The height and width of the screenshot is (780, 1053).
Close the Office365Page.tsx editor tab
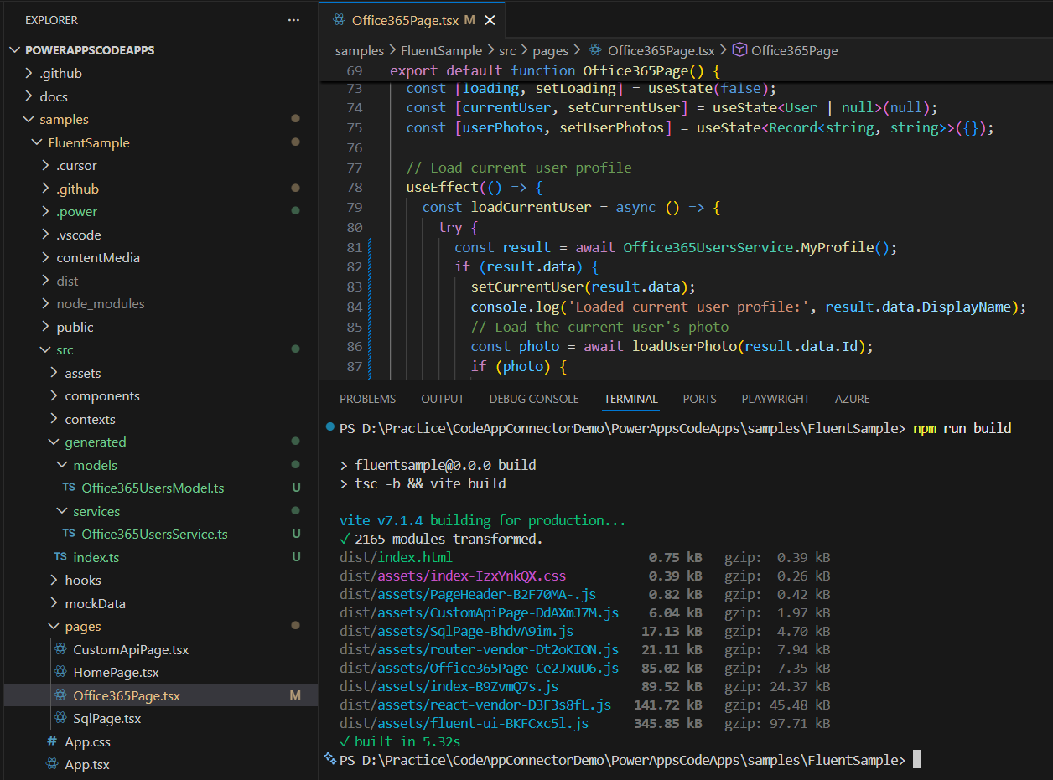coord(490,20)
